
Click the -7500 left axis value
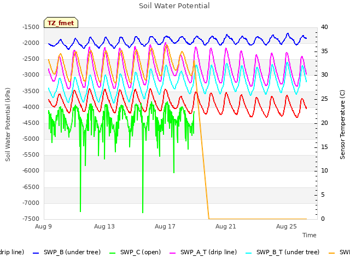tap(31, 219)
